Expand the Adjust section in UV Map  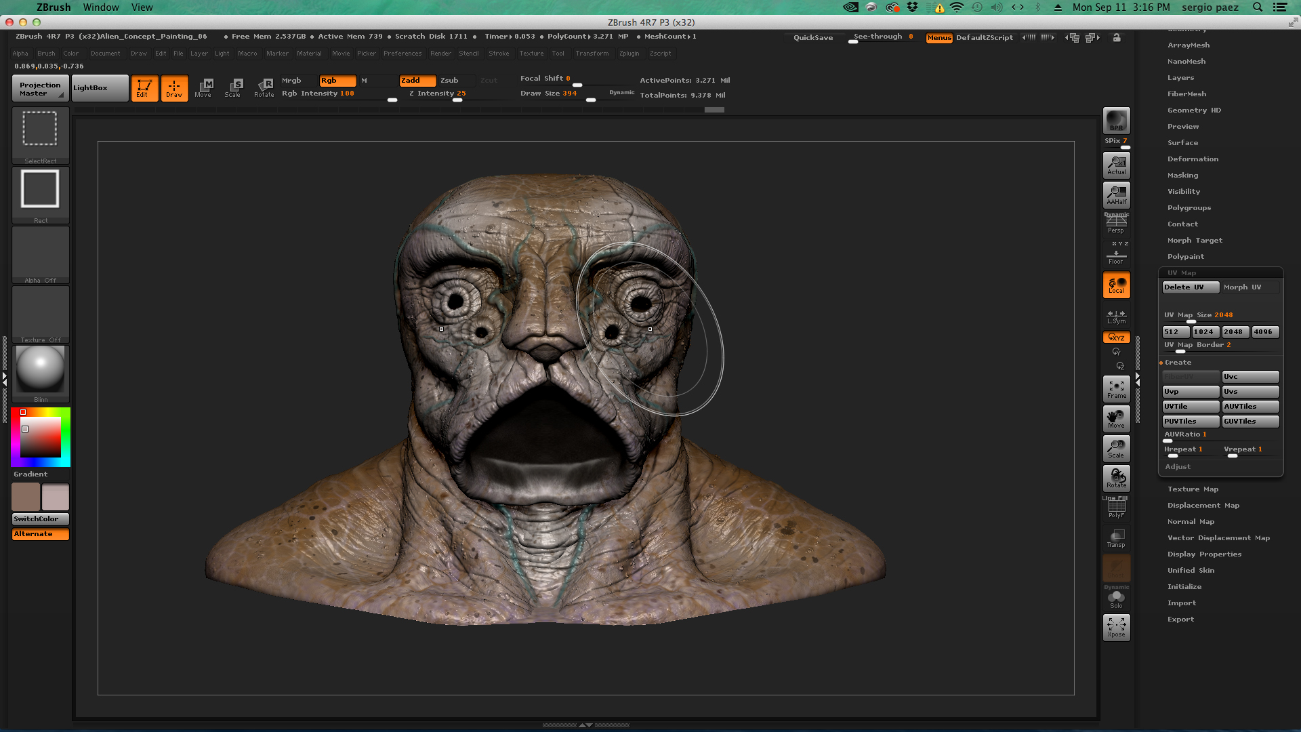1178,467
